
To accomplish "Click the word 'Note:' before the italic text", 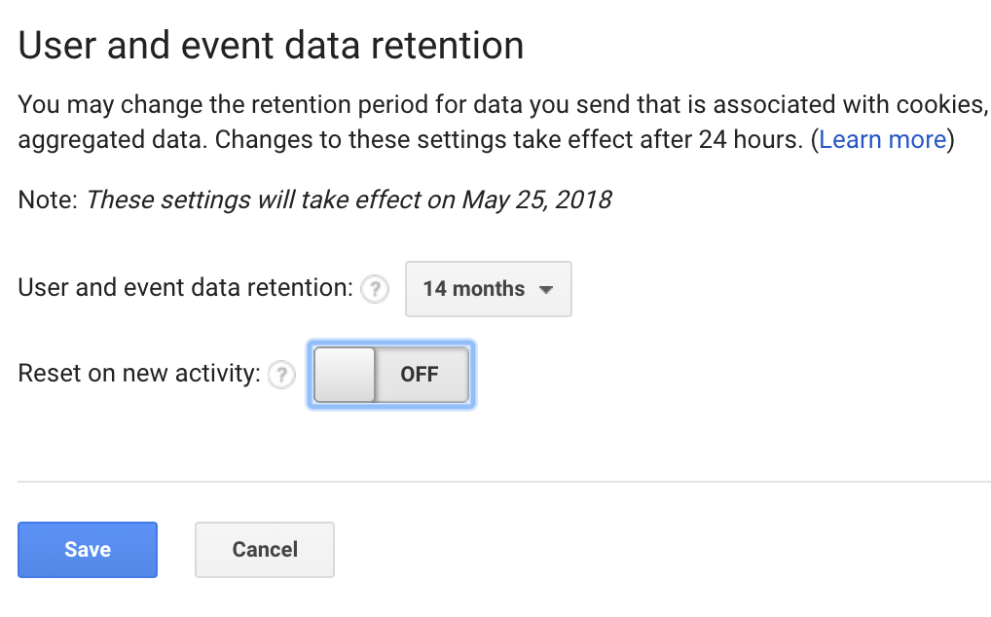I will pos(48,200).
